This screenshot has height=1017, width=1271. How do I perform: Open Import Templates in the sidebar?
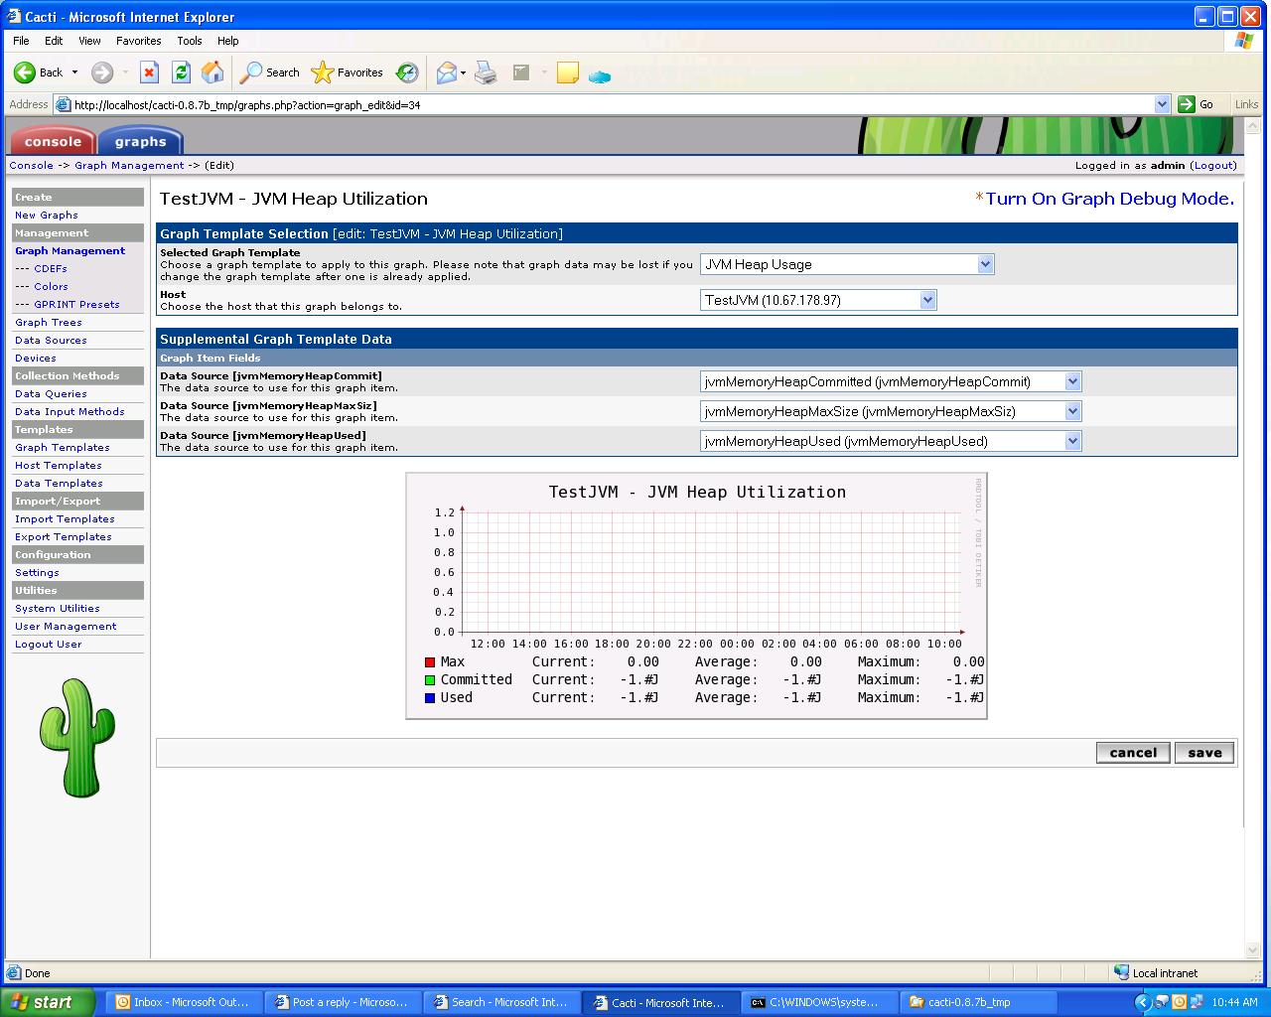(x=65, y=518)
